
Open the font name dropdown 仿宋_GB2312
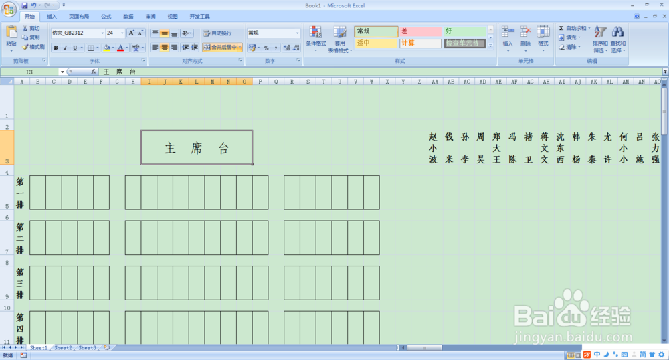tap(102, 33)
